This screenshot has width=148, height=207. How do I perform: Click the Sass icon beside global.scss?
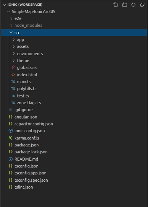(x=13, y=67)
